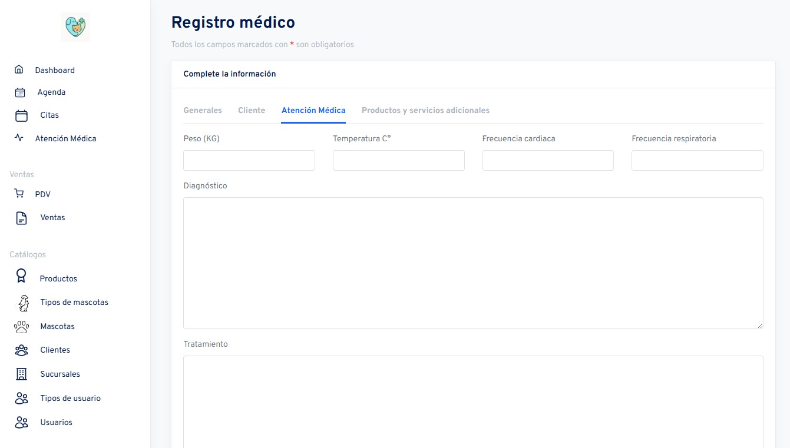
Task: Click the Atención Médica pulse icon
Action: tap(19, 138)
